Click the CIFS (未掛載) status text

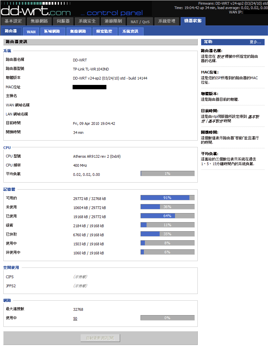80,277
